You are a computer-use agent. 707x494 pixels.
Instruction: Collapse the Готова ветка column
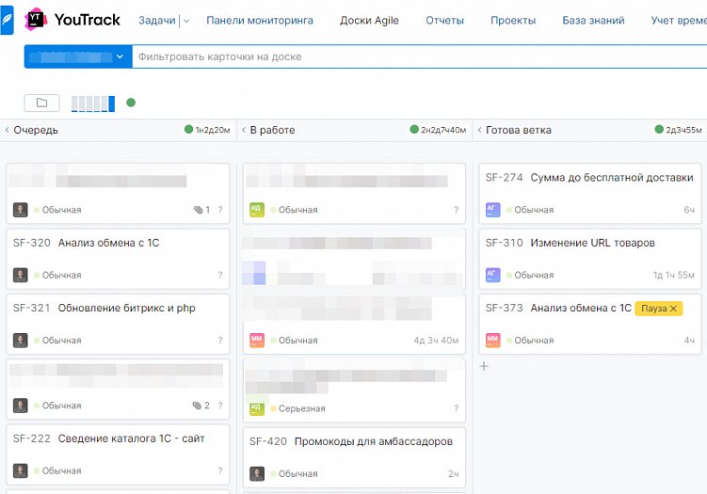pos(479,130)
